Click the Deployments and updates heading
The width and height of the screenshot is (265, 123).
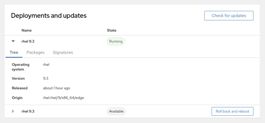point(49,15)
